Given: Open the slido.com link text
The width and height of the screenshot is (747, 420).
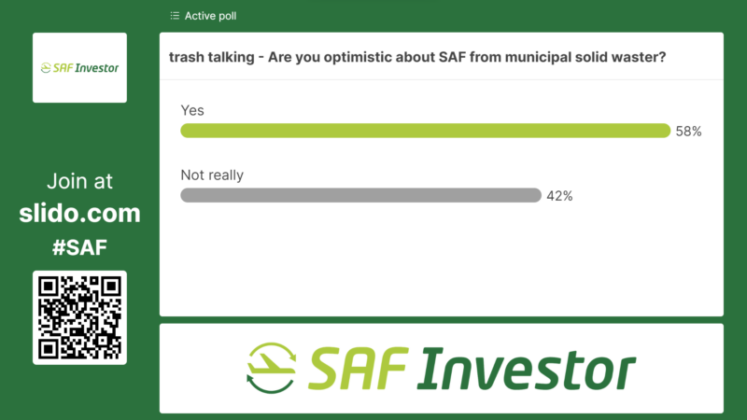Looking at the screenshot, I should [x=79, y=213].
